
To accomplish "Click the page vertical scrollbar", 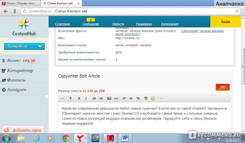I will click(243, 66).
